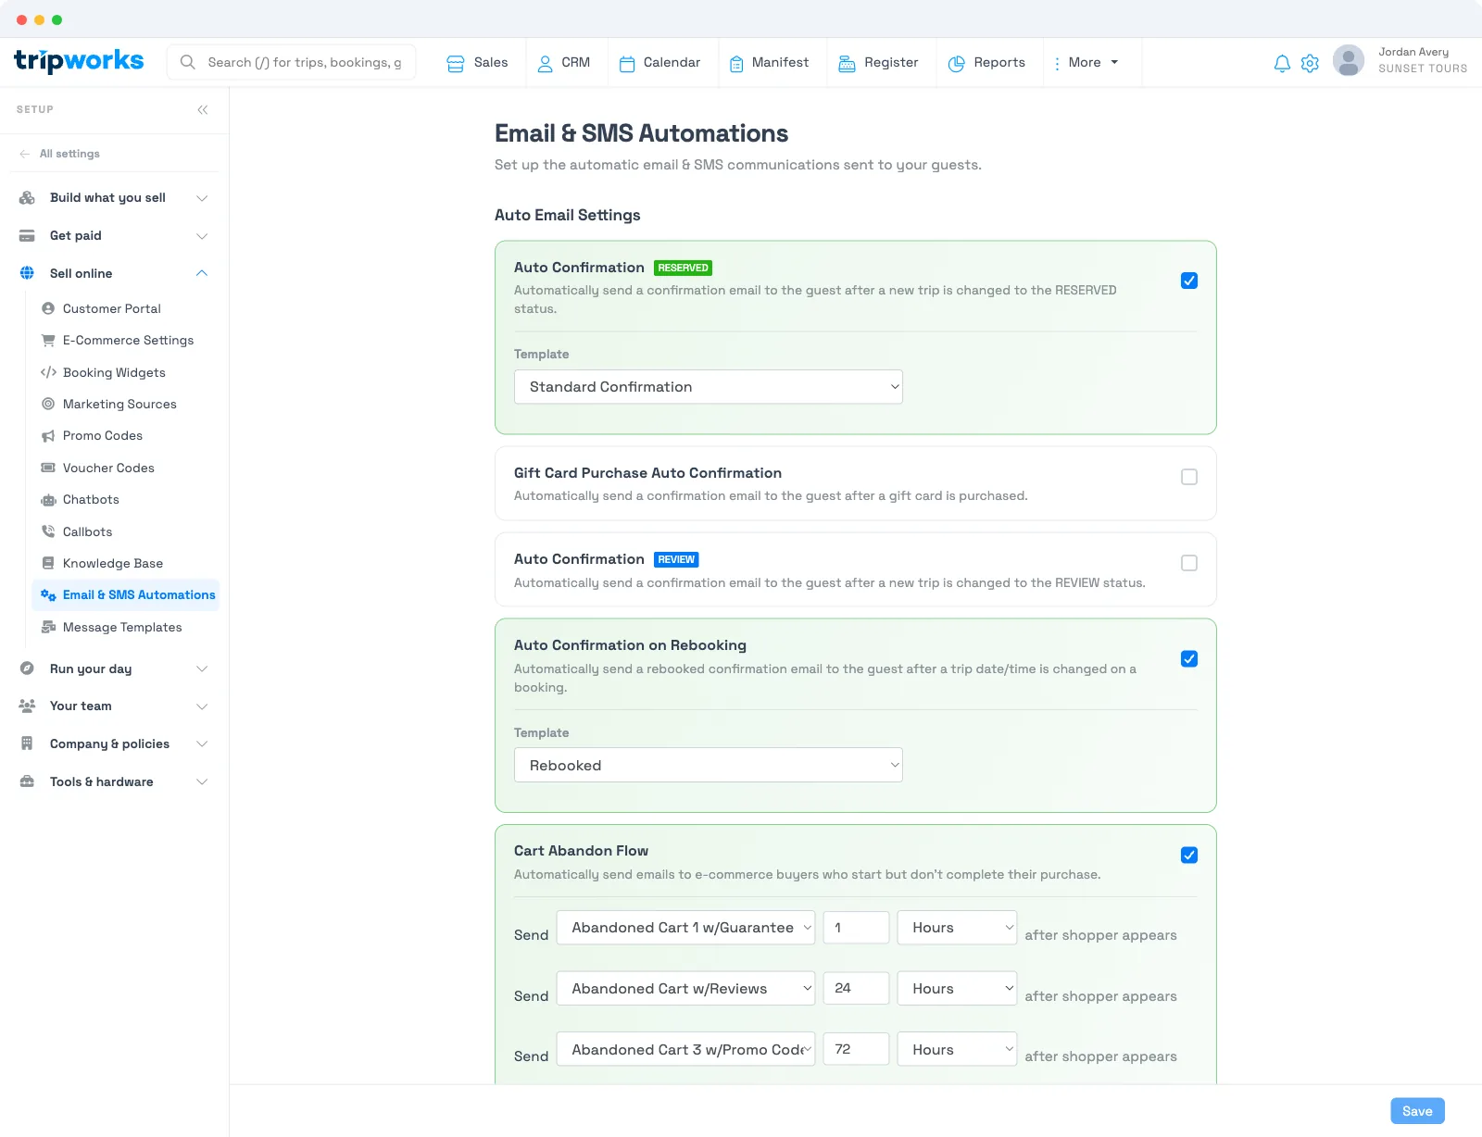
Task: Open Hours unit dropdown beside the 24 field
Action: (x=957, y=989)
